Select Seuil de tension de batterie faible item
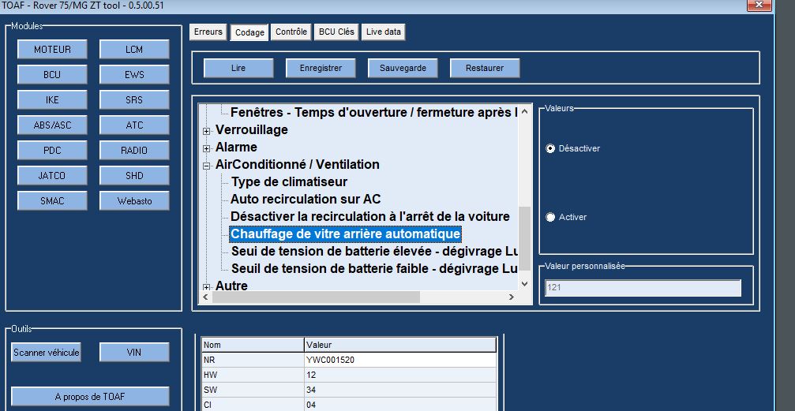Screen dimensions: 795x411 coord(374,268)
